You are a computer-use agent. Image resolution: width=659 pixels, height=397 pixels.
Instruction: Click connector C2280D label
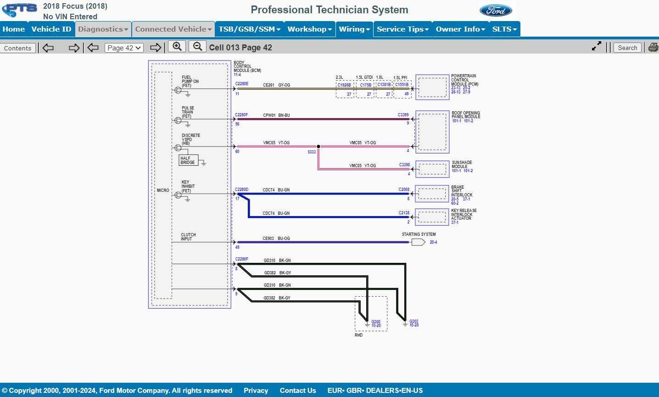tap(242, 190)
